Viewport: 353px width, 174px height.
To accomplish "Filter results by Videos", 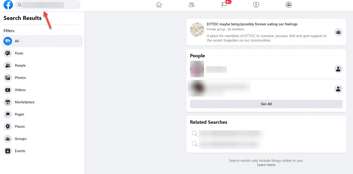I will (x=42, y=90).
